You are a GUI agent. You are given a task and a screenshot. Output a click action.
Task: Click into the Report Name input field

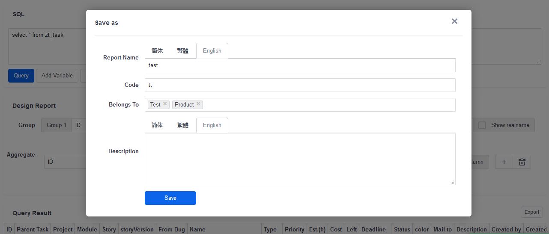300,65
